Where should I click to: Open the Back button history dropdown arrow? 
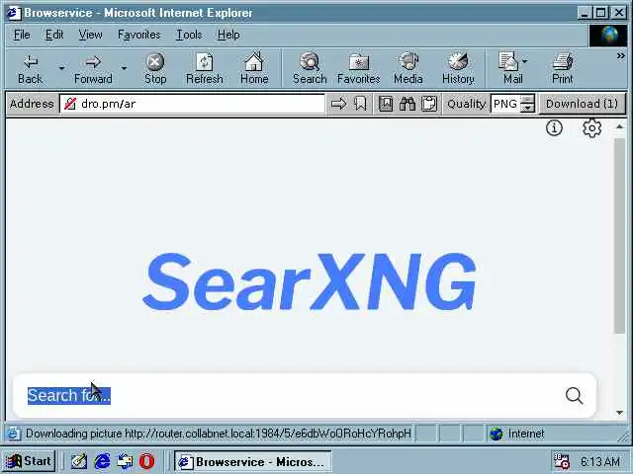click(61, 68)
